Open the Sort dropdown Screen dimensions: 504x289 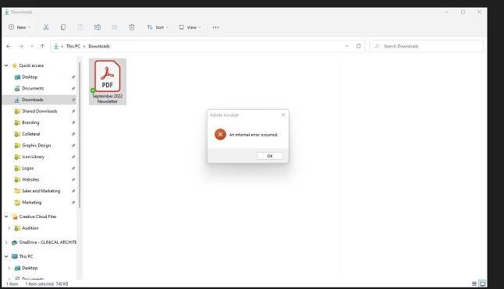158,27
